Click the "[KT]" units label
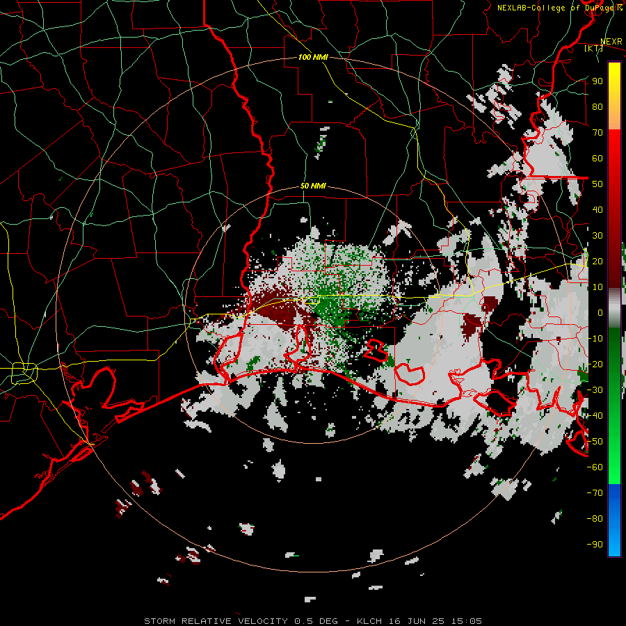The width and height of the screenshot is (626, 626). 594,48
